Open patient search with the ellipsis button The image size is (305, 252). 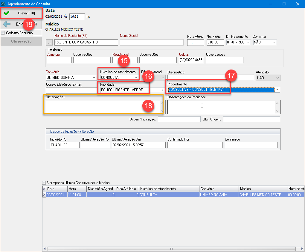(x=50, y=42)
